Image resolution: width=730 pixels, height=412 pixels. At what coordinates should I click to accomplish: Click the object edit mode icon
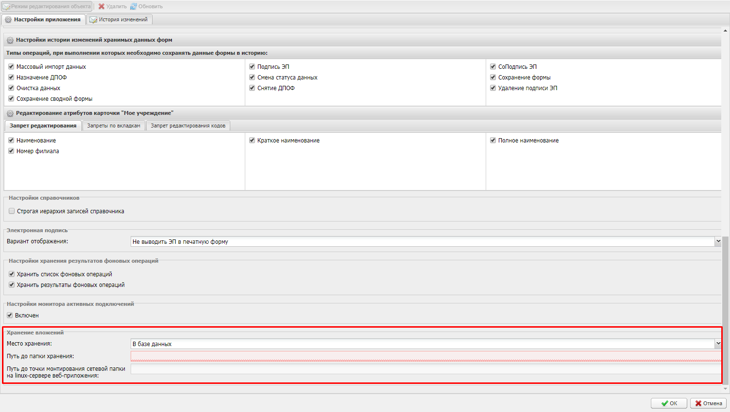(6, 6)
